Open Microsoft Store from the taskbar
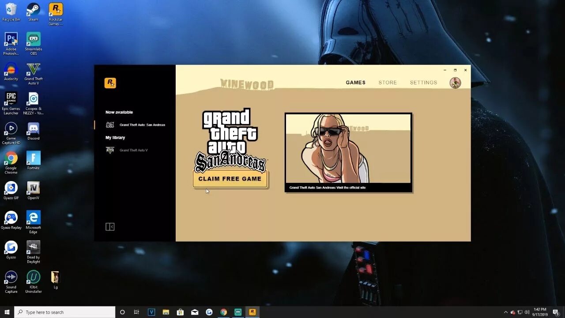Image resolution: width=565 pixels, height=318 pixels. tap(181, 312)
